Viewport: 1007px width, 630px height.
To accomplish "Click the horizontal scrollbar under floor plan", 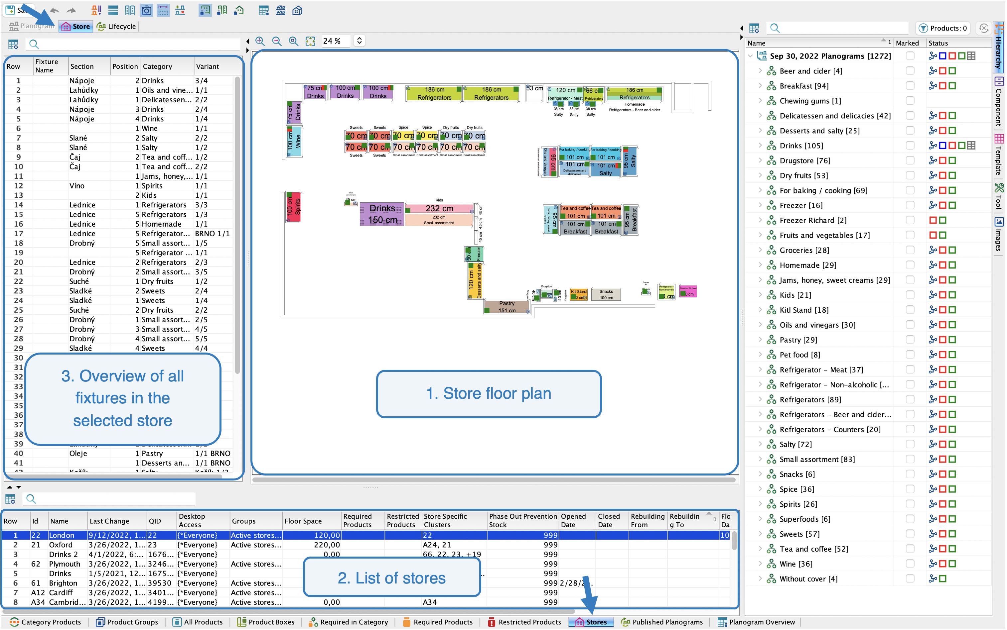I will point(495,480).
